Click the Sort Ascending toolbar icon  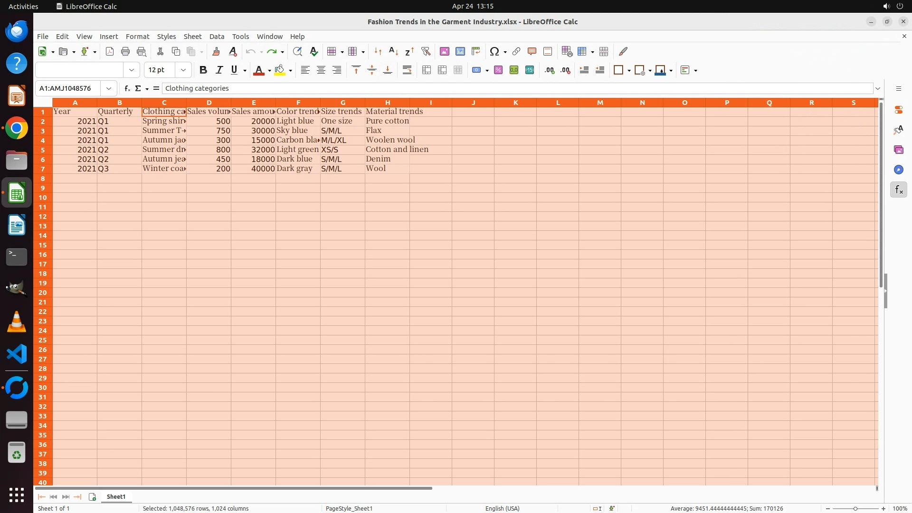point(393,51)
